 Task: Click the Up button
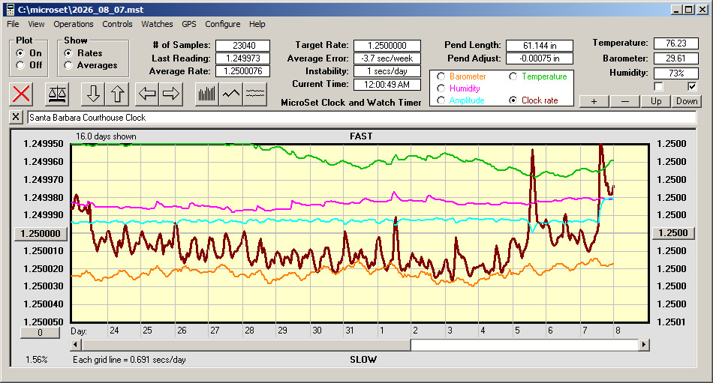tap(656, 101)
